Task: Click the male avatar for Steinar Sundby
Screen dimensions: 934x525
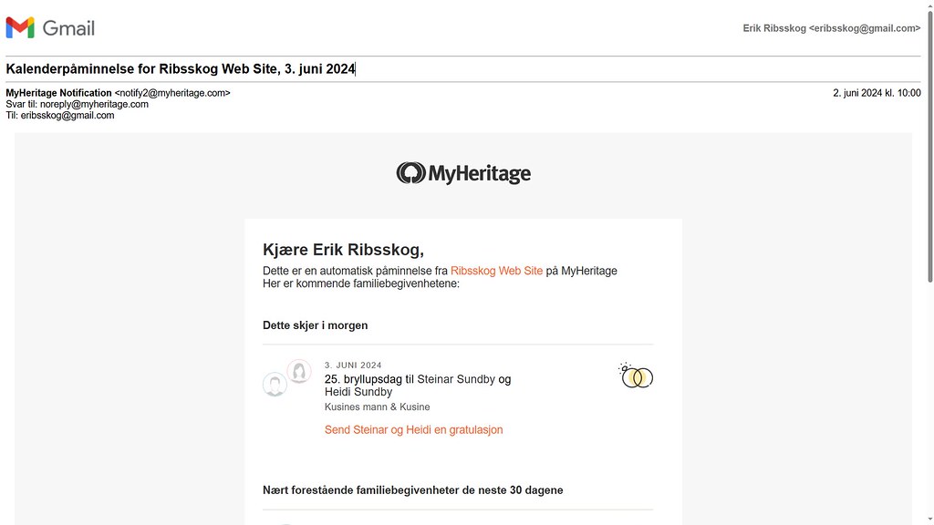Action: pos(275,385)
